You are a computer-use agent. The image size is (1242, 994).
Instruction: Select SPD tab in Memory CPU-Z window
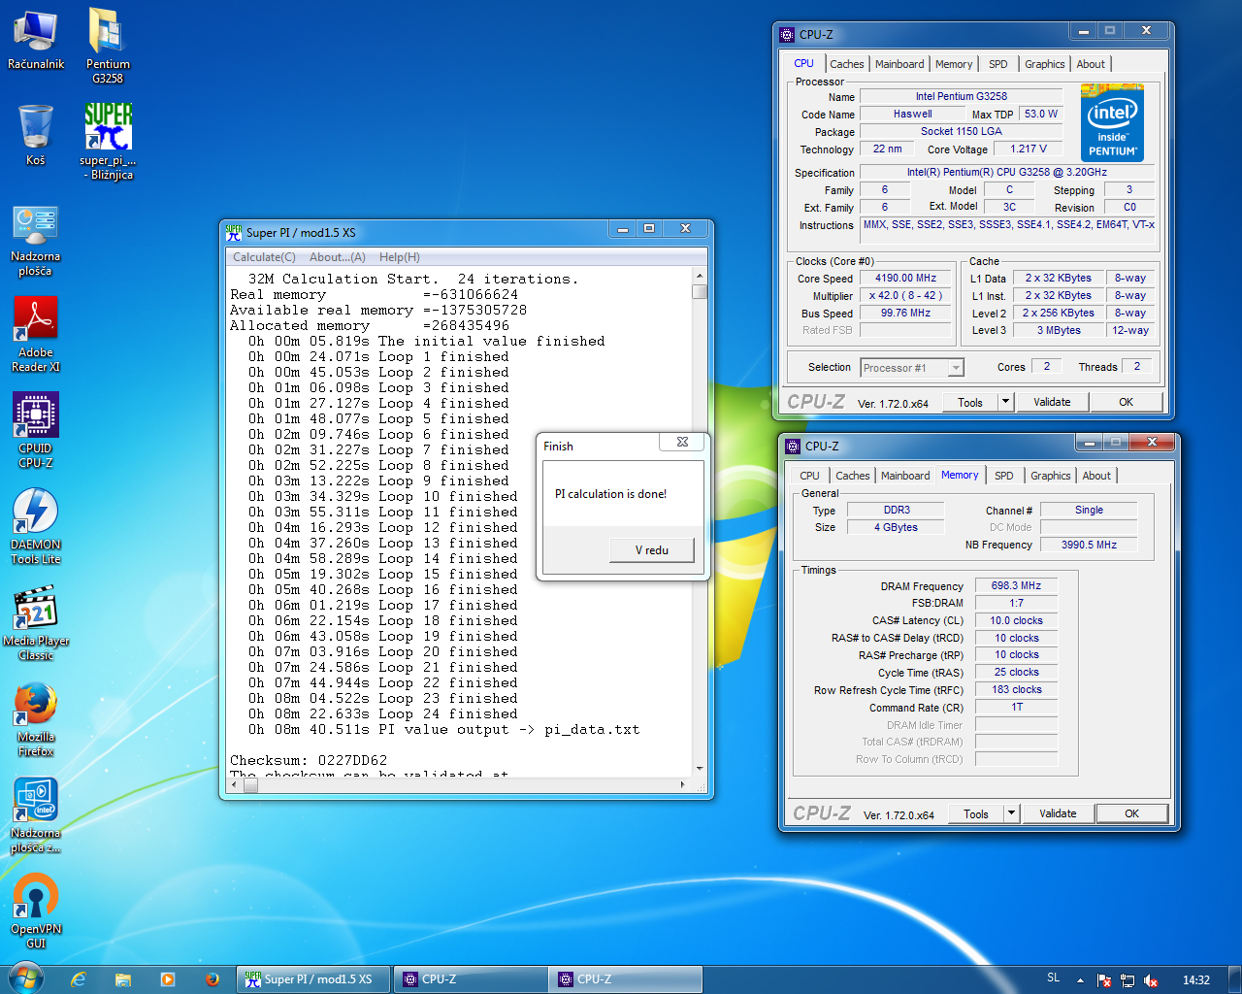(1004, 476)
